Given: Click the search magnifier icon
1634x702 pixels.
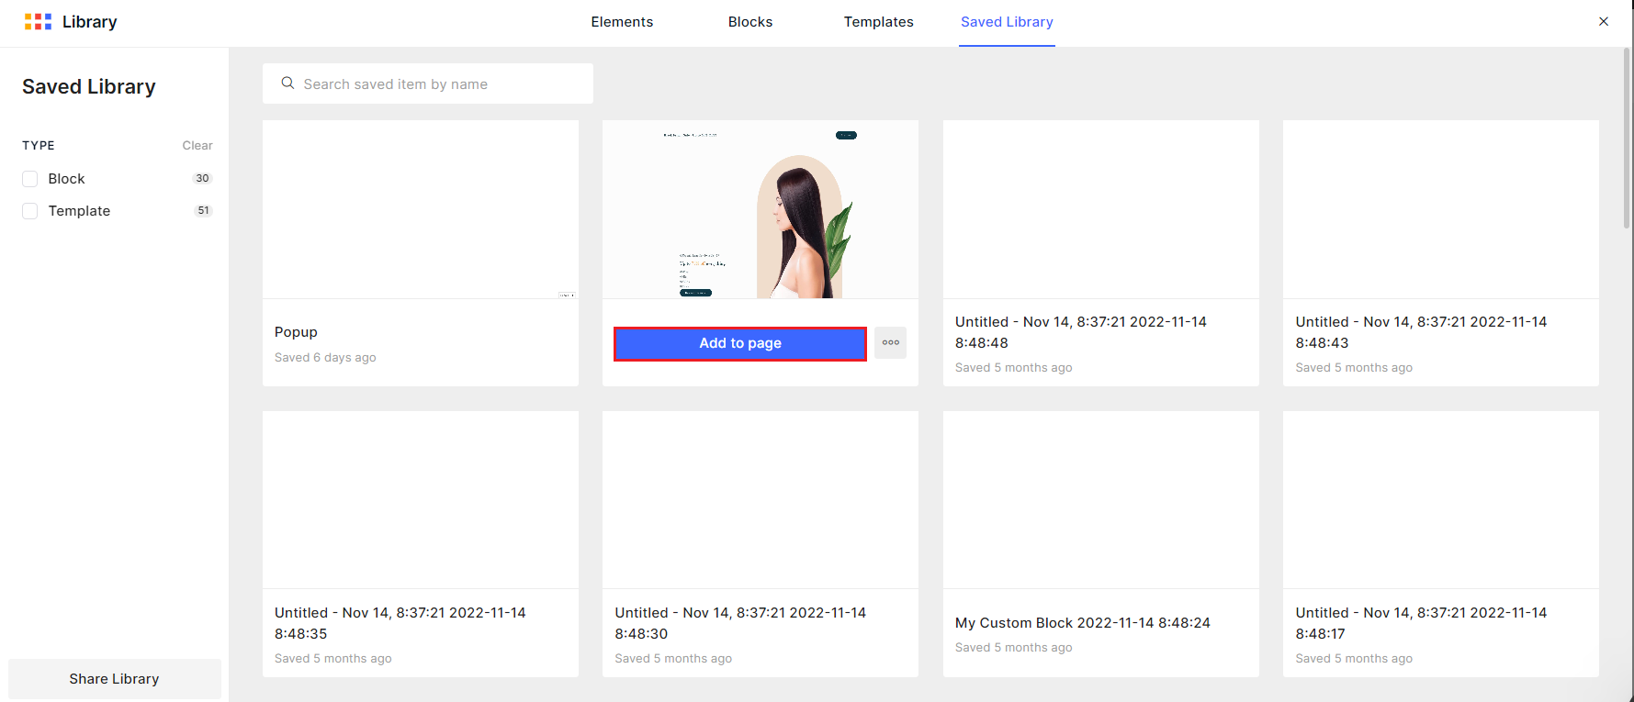Looking at the screenshot, I should tap(287, 84).
